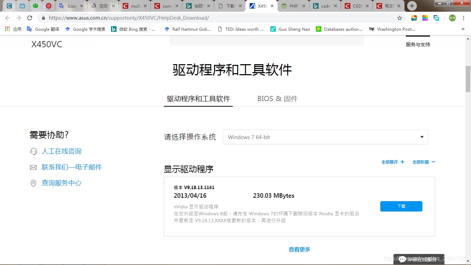Click 查看更多 to see more drivers

coord(300,249)
